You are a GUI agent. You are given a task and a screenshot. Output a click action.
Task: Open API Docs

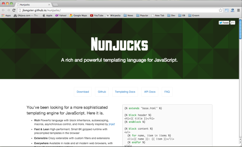click(x=150, y=92)
